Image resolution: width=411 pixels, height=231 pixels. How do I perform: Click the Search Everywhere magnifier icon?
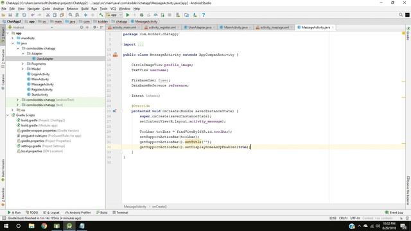401,15
